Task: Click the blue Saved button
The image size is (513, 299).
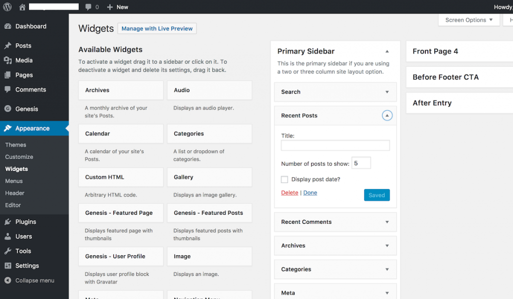Action: 377,195
